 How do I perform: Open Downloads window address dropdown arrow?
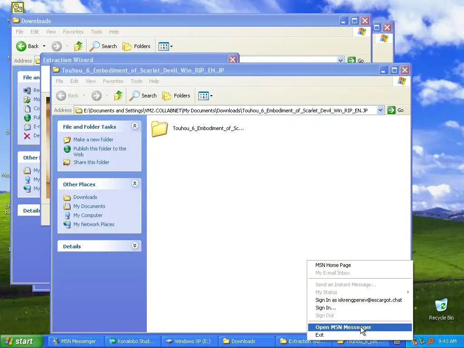click(x=340, y=60)
